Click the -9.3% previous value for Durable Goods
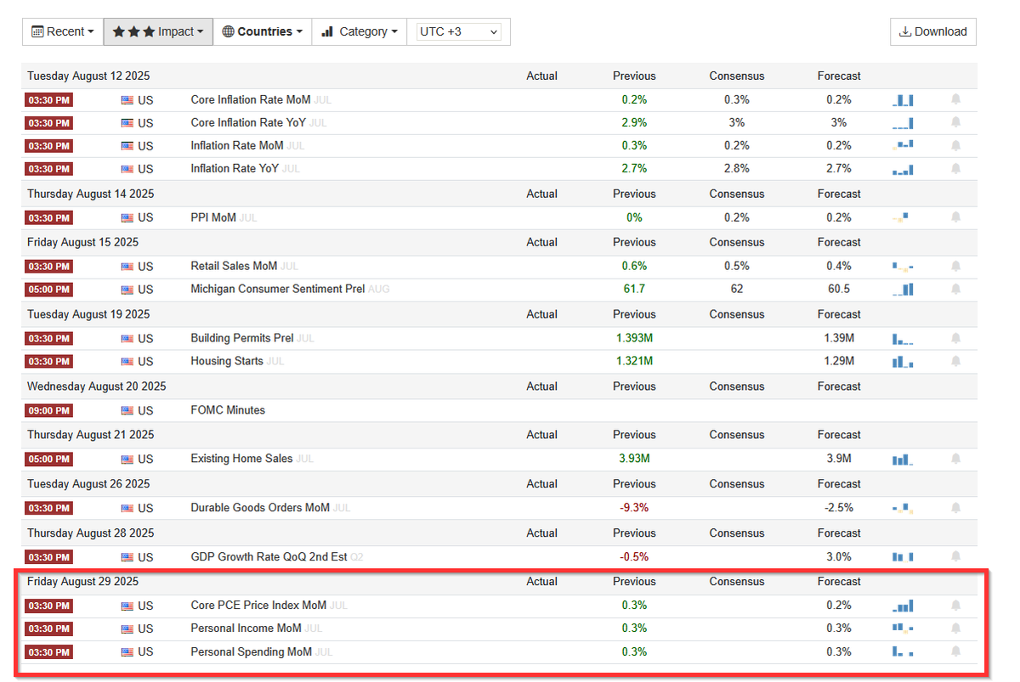 (634, 508)
